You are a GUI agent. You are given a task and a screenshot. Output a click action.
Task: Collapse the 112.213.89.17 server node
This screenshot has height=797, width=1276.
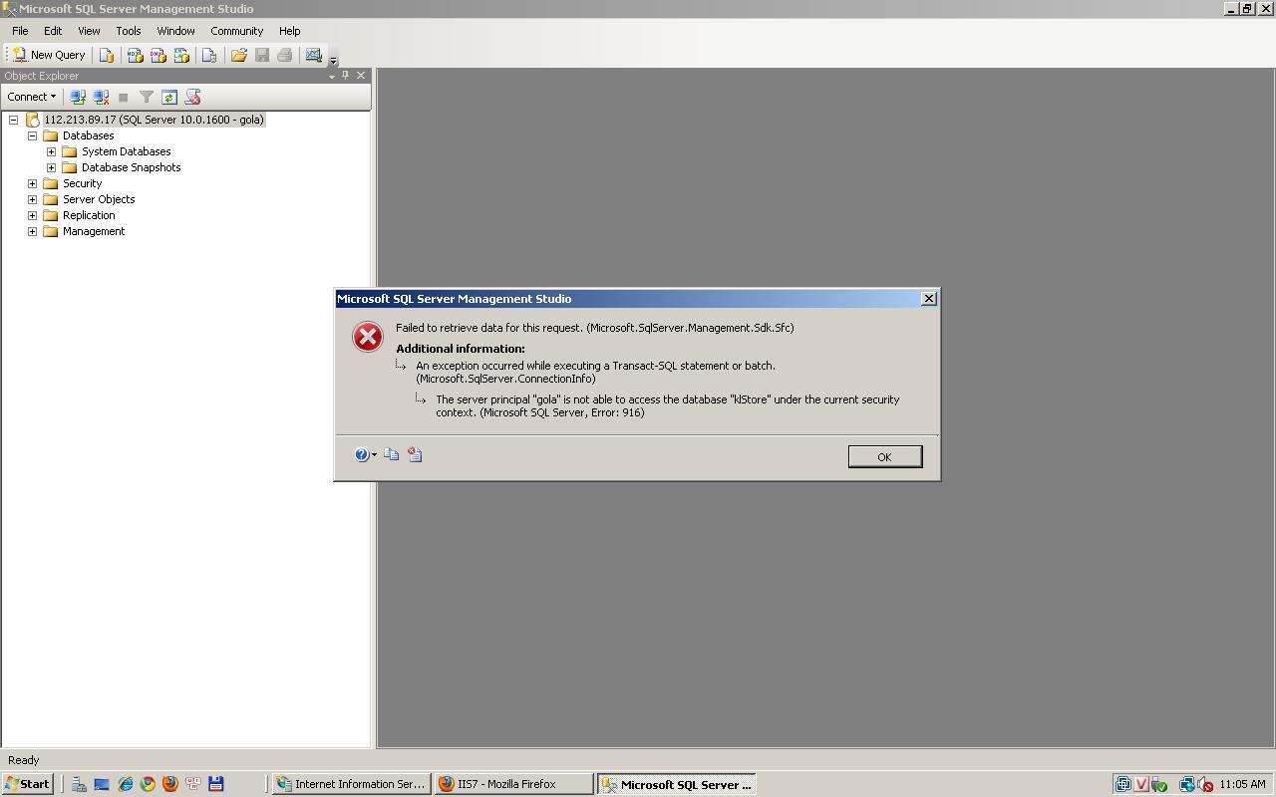(14, 120)
